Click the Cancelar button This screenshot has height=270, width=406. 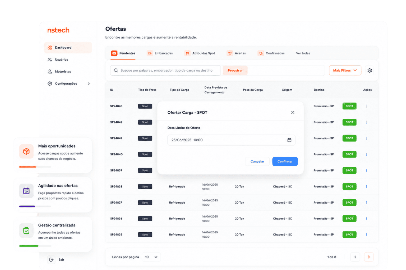(x=257, y=161)
